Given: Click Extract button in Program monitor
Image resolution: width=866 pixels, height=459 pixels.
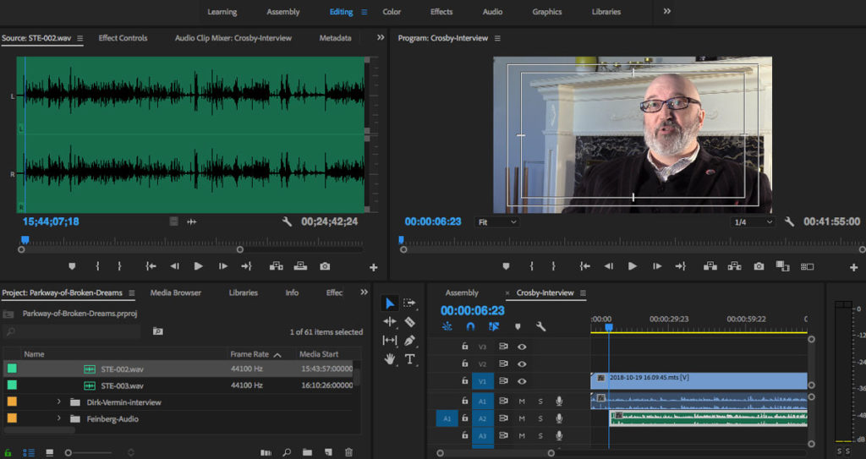Looking at the screenshot, I should click(735, 266).
